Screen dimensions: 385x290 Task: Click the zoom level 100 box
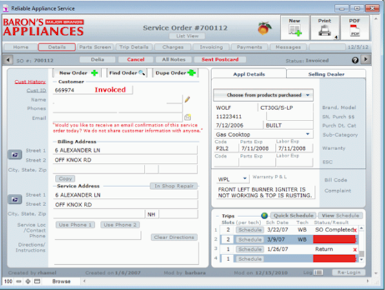[8, 282]
